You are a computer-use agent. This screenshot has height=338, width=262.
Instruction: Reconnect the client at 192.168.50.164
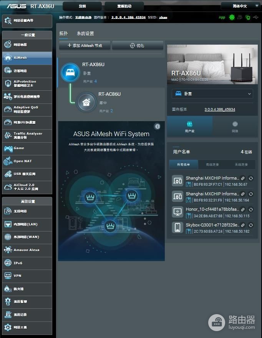pos(251,194)
